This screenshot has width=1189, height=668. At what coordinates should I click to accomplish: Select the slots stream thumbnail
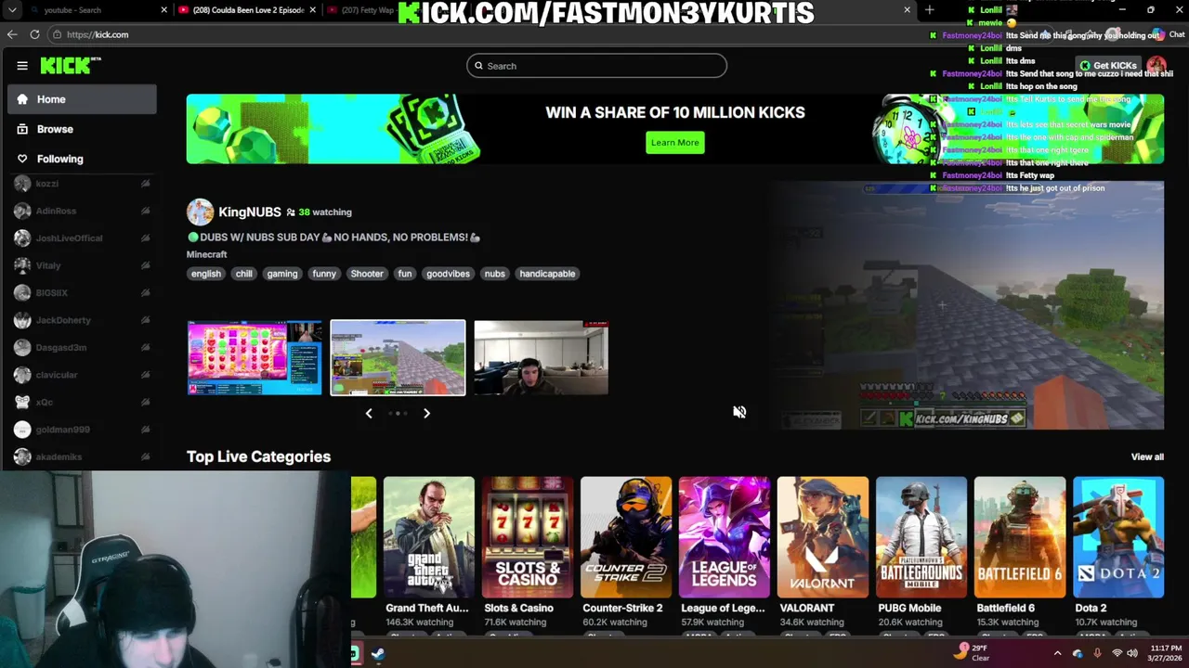[x=255, y=358]
